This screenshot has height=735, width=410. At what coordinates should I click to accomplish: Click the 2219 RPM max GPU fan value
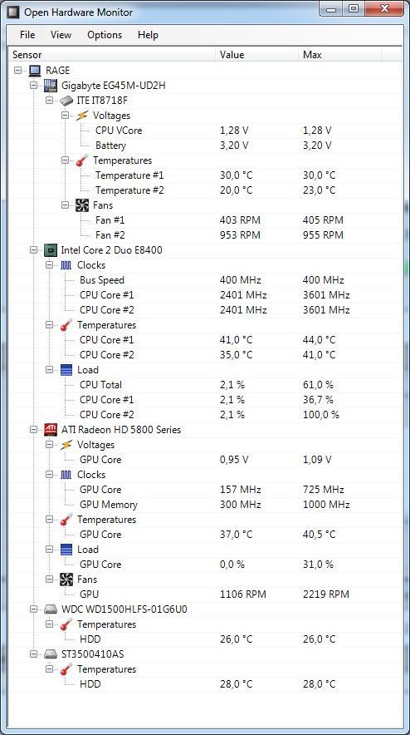[x=325, y=594]
